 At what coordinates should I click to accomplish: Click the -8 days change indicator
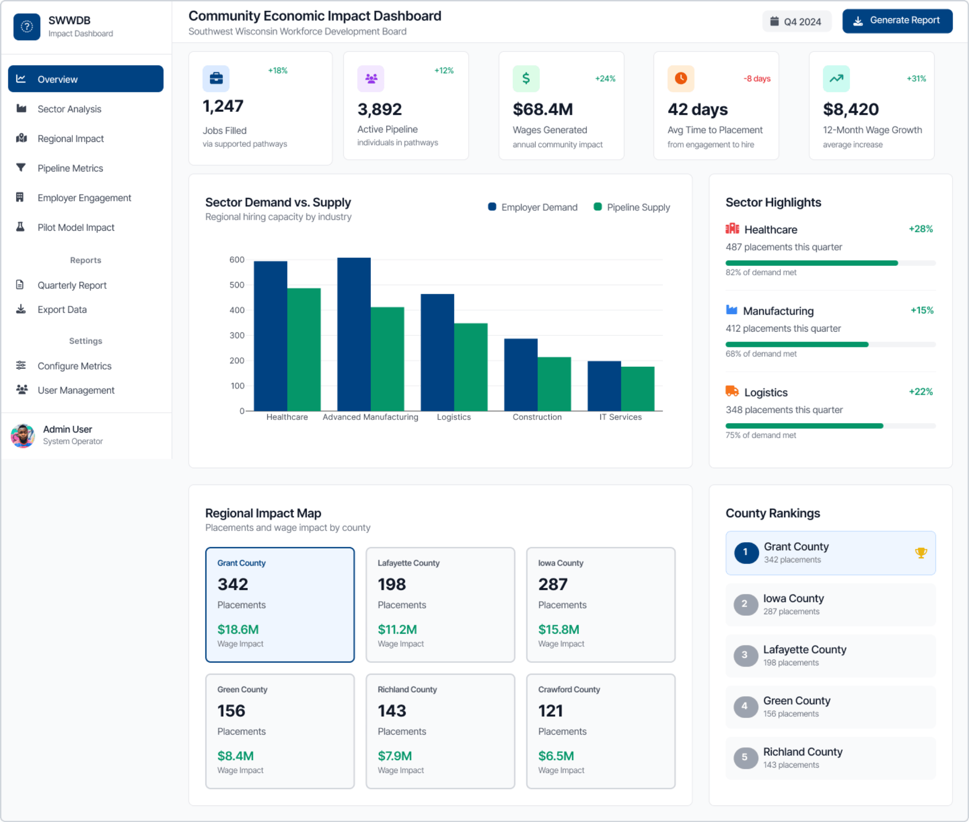pyautogui.click(x=757, y=78)
